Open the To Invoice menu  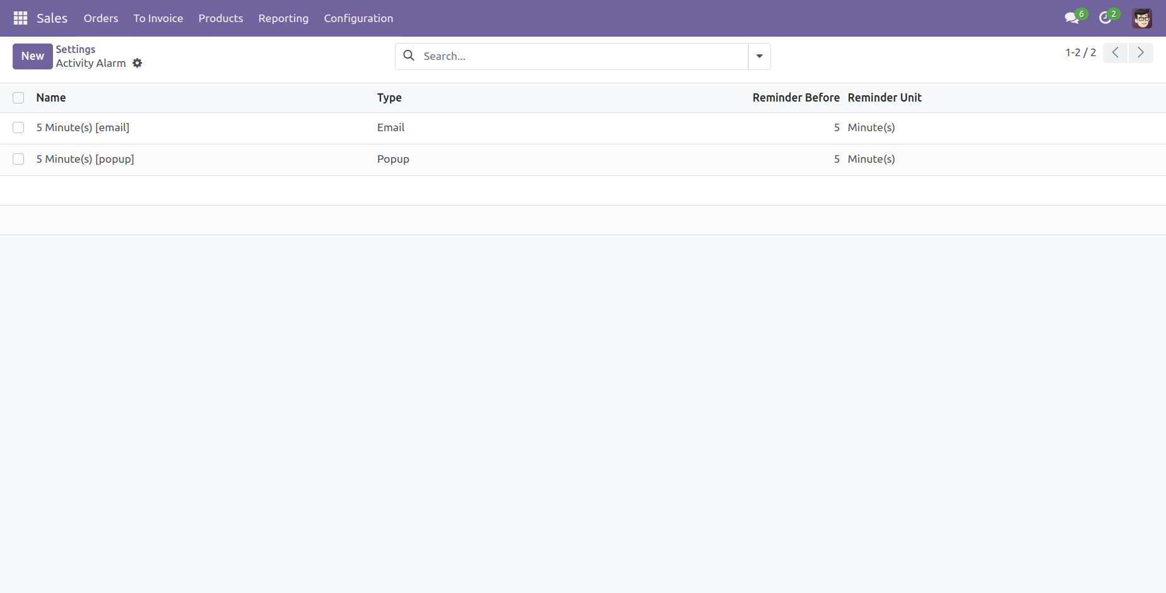pos(158,18)
